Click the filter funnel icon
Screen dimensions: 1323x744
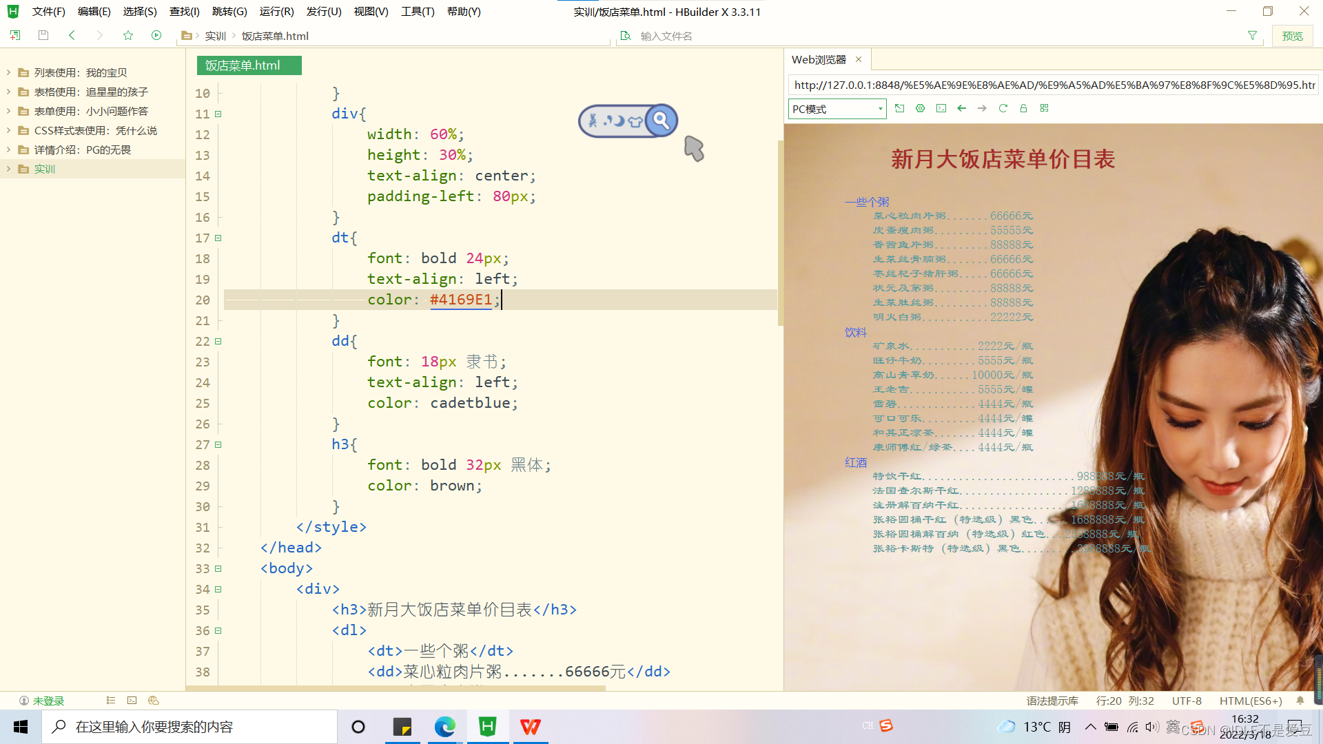tap(1252, 35)
